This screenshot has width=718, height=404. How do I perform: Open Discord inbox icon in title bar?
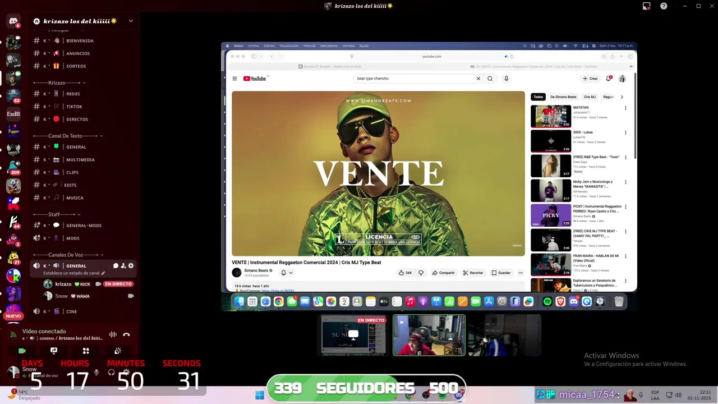point(647,6)
